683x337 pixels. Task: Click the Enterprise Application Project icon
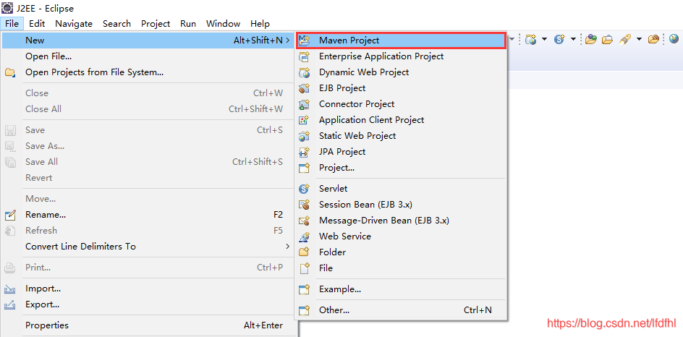304,56
